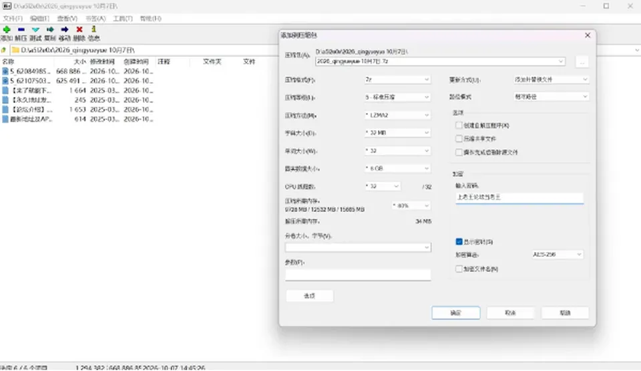Click the Cancel (取消) button
The image size is (641, 371).
(x=510, y=313)
